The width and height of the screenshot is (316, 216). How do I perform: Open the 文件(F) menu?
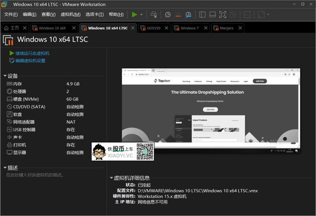click(x=11, y=14)
